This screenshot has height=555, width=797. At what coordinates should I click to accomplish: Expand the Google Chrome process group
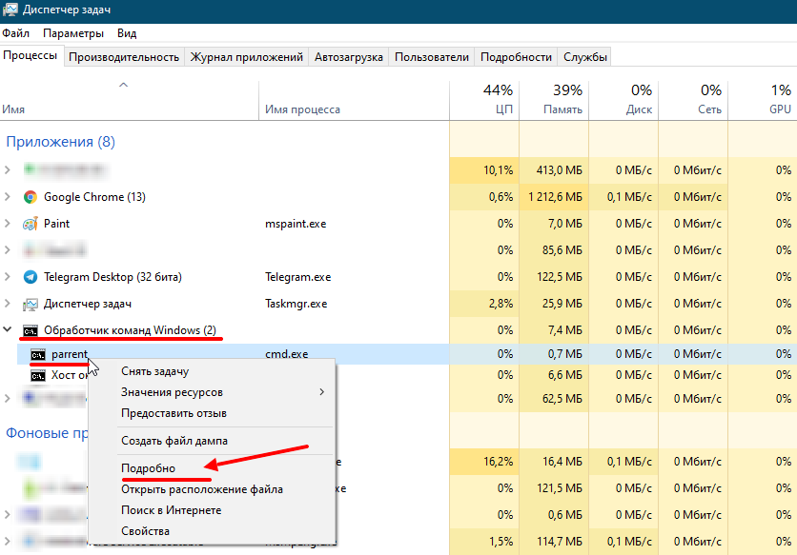(9, 197)
